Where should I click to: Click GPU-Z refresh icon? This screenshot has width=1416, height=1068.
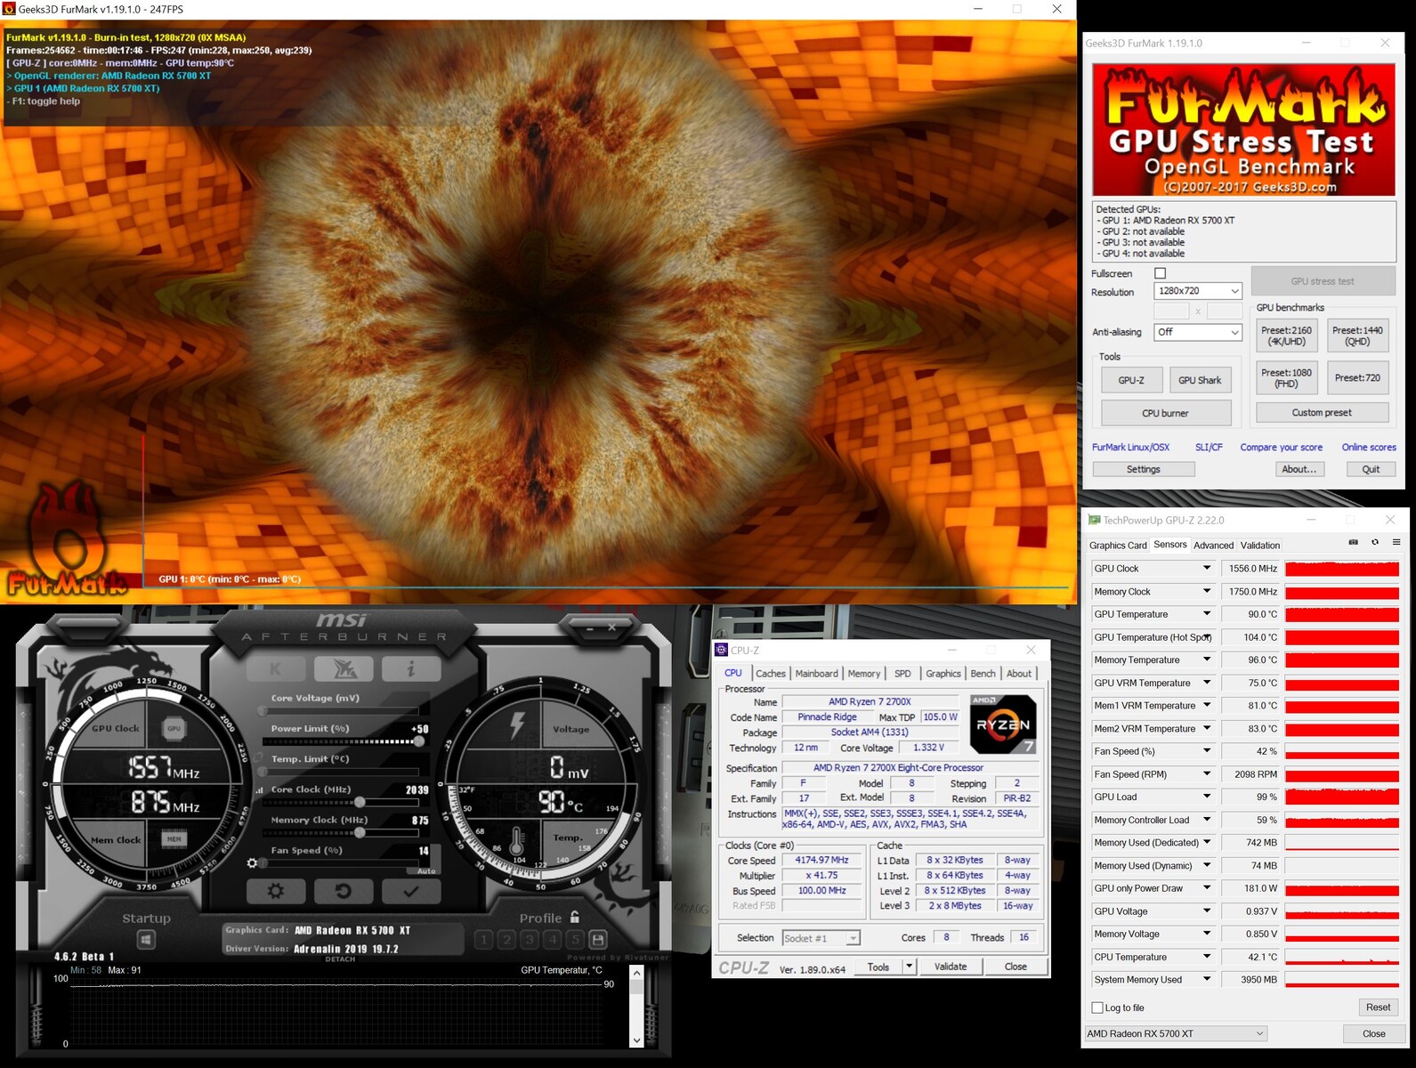(1374, 542)
